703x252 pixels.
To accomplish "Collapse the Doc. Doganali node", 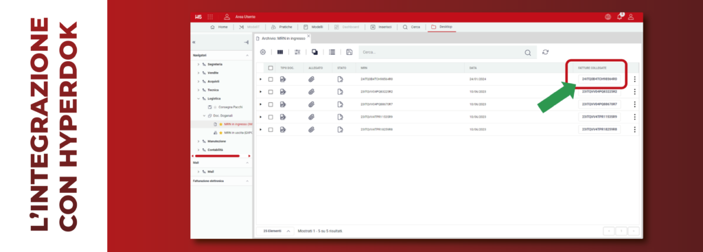I will (204, 115).
